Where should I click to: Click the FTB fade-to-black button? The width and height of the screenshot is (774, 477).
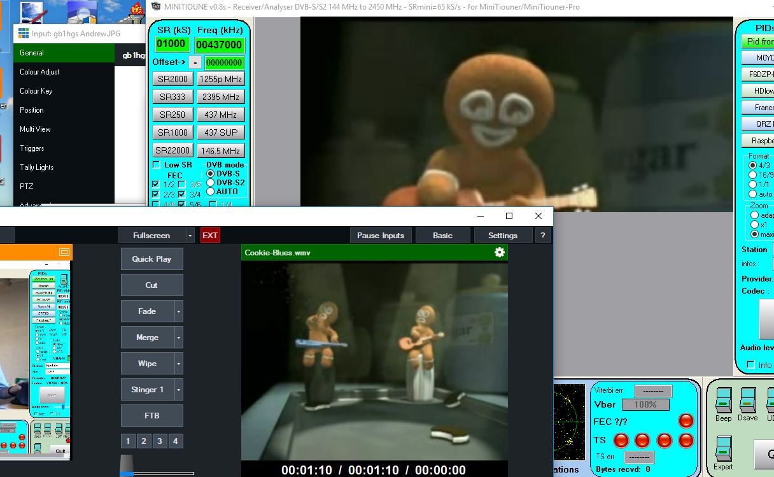click(151, 416)
